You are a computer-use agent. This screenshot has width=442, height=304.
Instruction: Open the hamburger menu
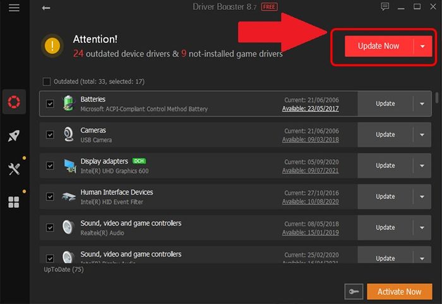pyautogui.click(x=14, y=8)
